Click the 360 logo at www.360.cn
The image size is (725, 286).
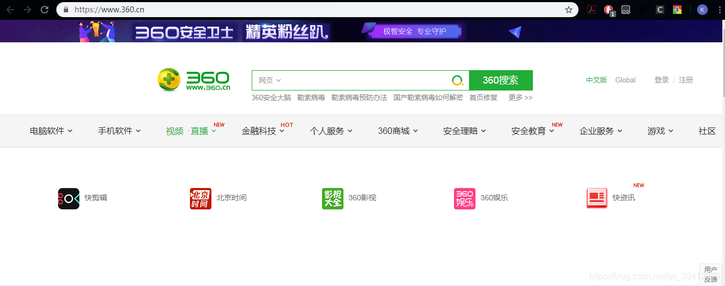(x=194, y=80)
